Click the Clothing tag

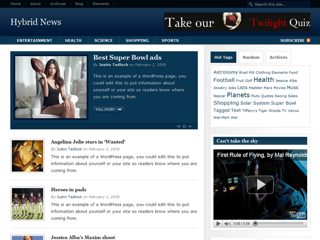pyautogui.click(x=263, y=72)
